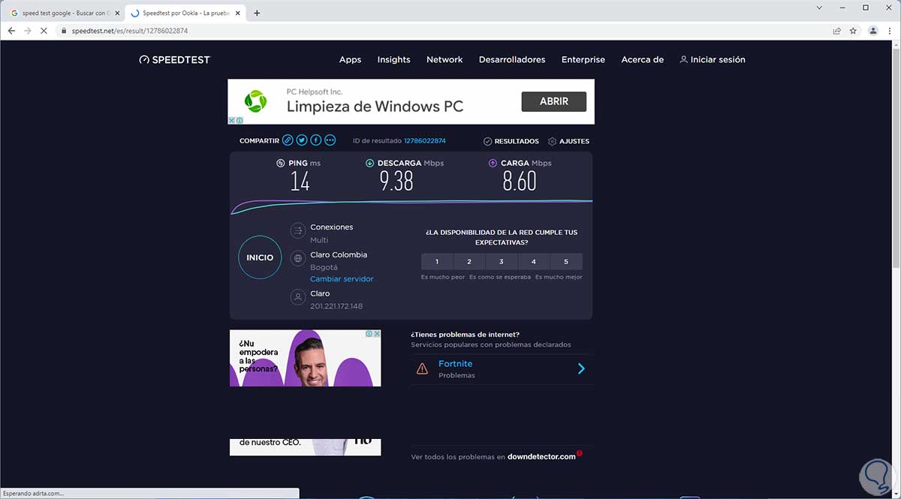Close the speed test google tab

116,13
